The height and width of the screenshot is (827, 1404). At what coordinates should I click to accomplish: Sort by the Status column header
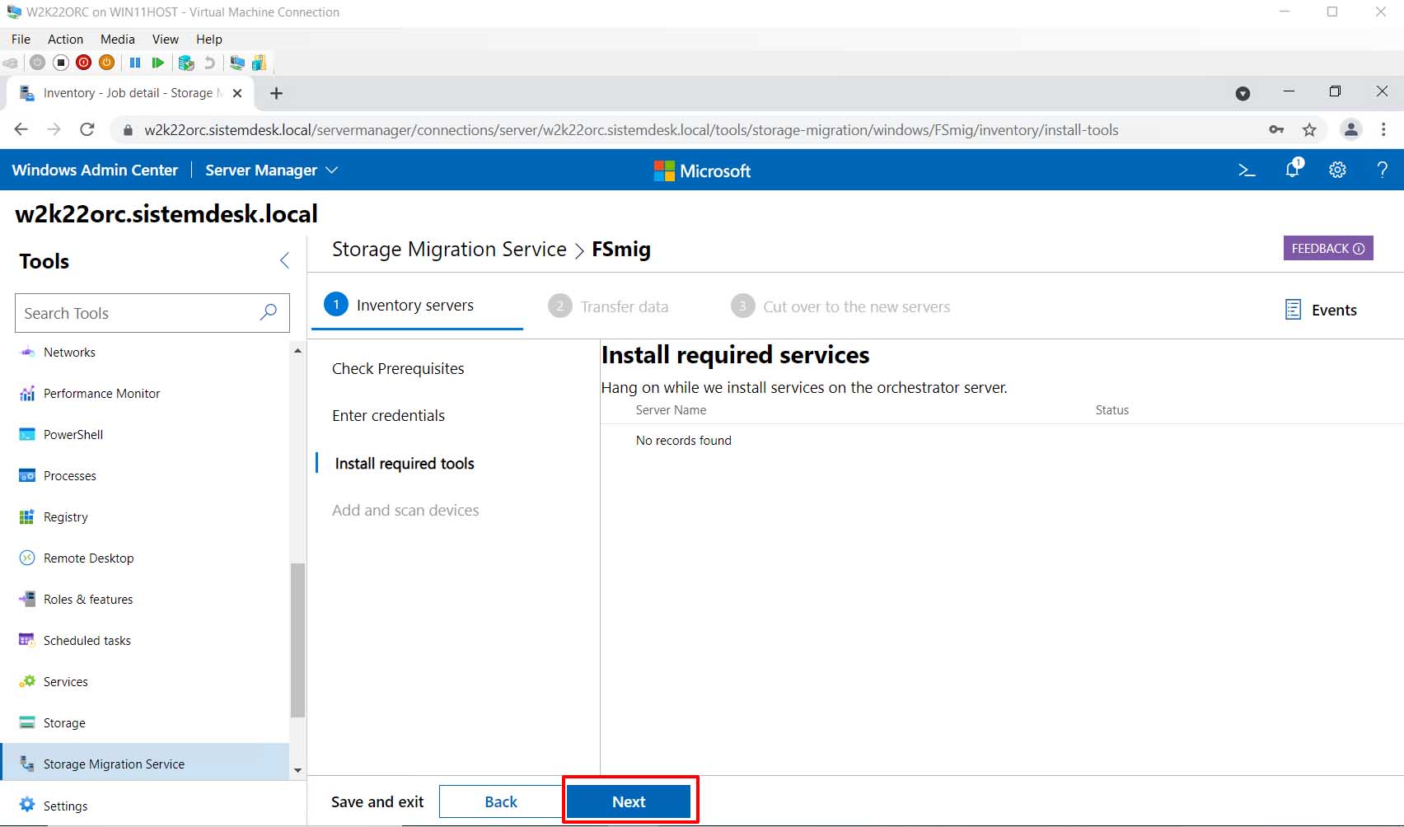pos(1111,409)
